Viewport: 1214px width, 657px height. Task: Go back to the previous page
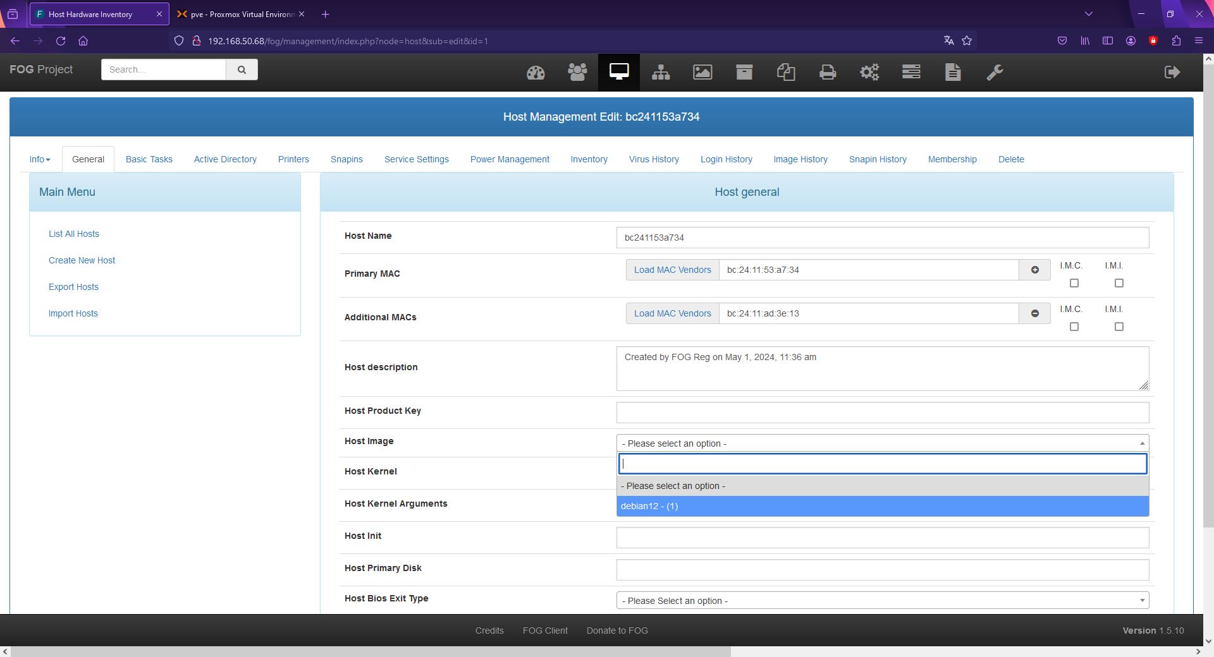click(15, 41)
